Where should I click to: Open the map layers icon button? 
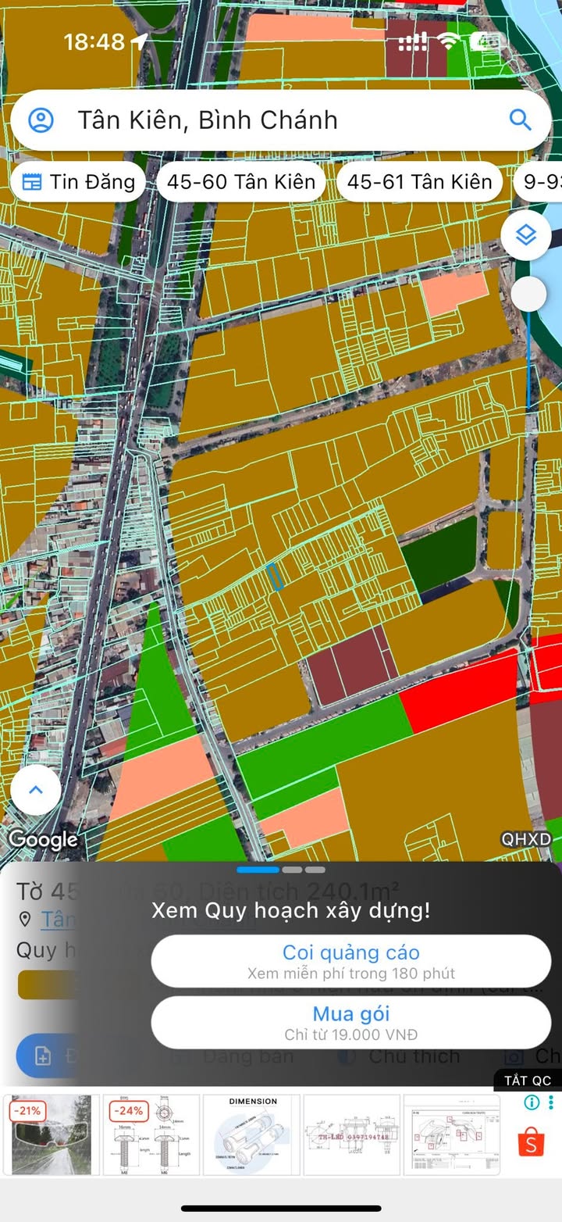[527, 234]
